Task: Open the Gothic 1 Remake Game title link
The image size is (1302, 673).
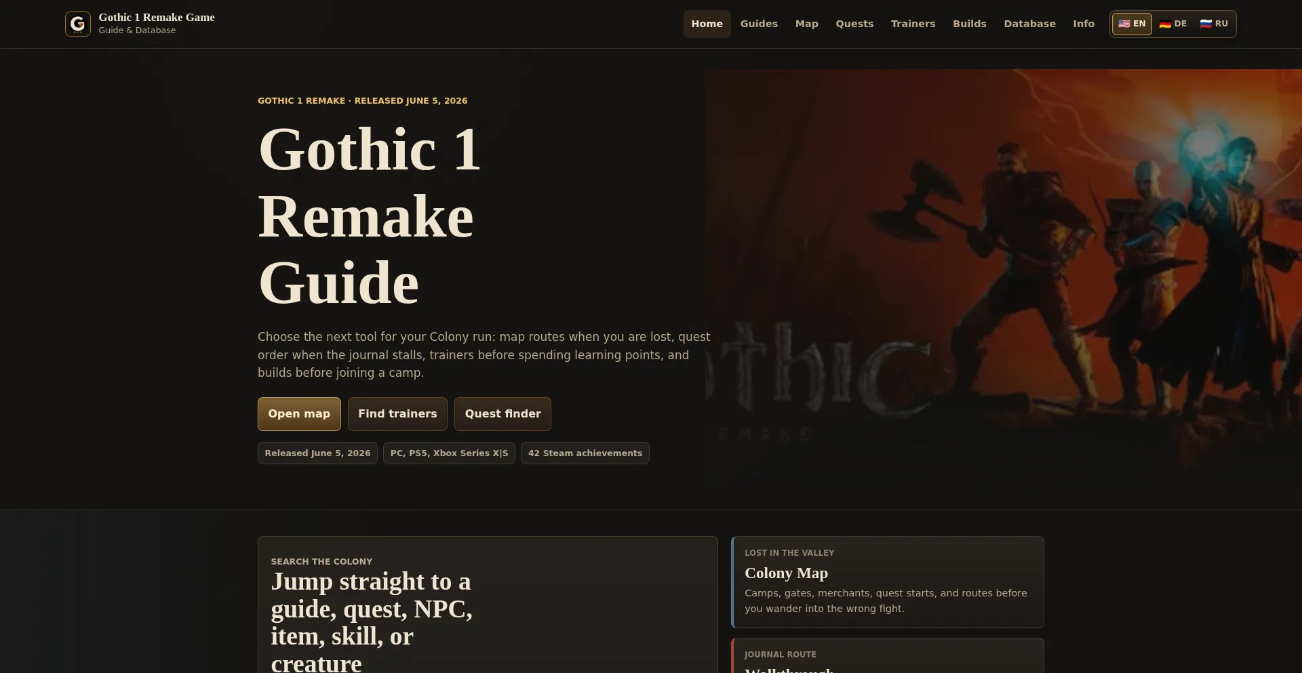Action: (157, 18)
